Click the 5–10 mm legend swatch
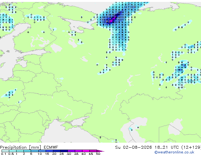This screenshot has height=155, width=201. tap(35, 151)
